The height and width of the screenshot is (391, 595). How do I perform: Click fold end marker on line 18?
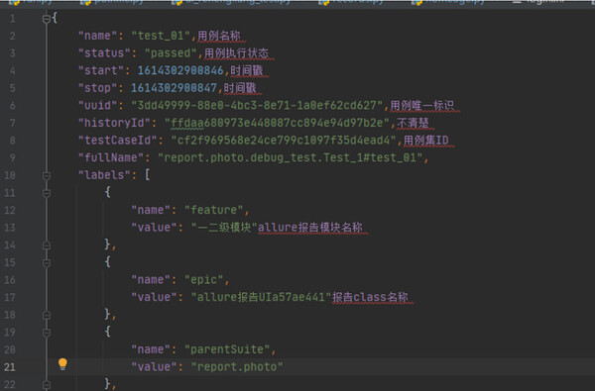point(47,315)
